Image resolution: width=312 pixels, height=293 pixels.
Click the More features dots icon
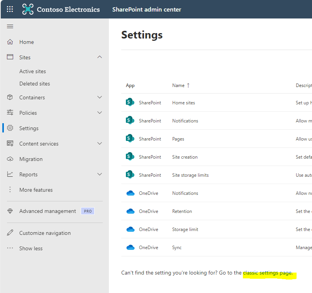[x=10, y=190]
